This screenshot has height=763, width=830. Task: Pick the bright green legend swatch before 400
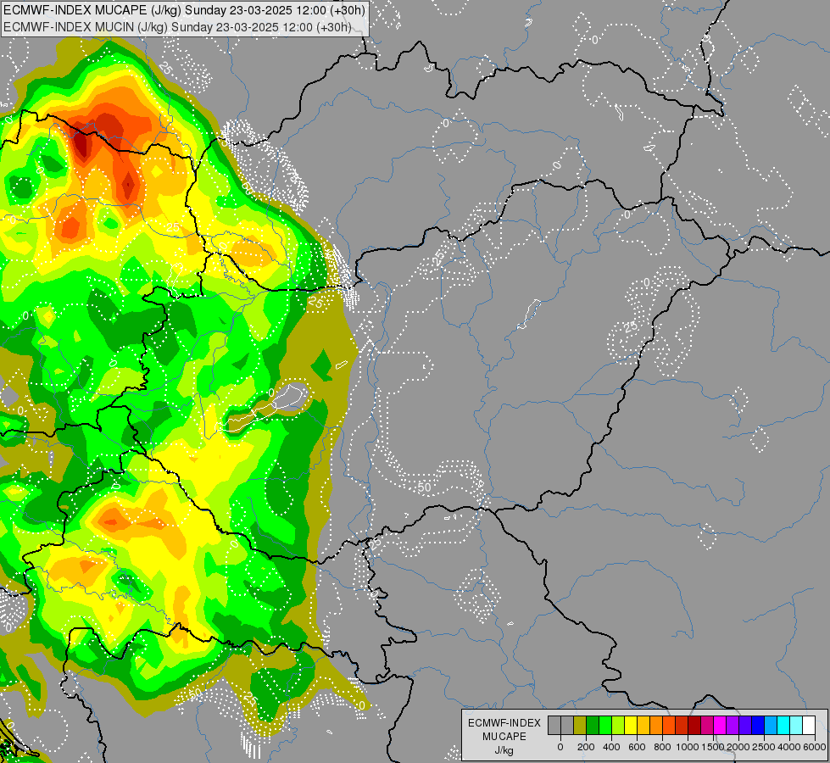tap(605, 725)
